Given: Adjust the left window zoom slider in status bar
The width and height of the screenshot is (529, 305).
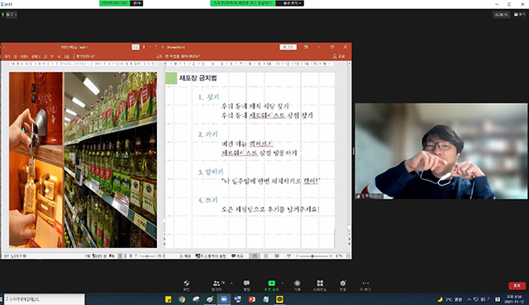Looking at the screenshot, I should (x=147, y=256).
